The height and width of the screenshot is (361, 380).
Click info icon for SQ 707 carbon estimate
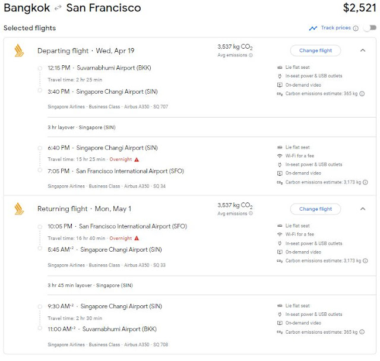coord(362,94)
